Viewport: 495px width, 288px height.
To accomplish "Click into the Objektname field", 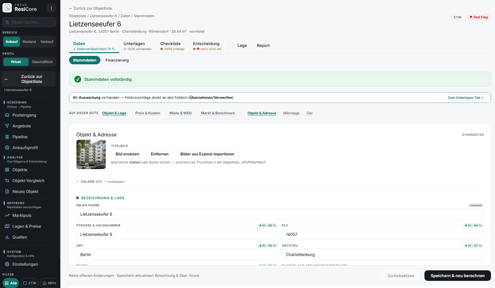I will point(280,214).
